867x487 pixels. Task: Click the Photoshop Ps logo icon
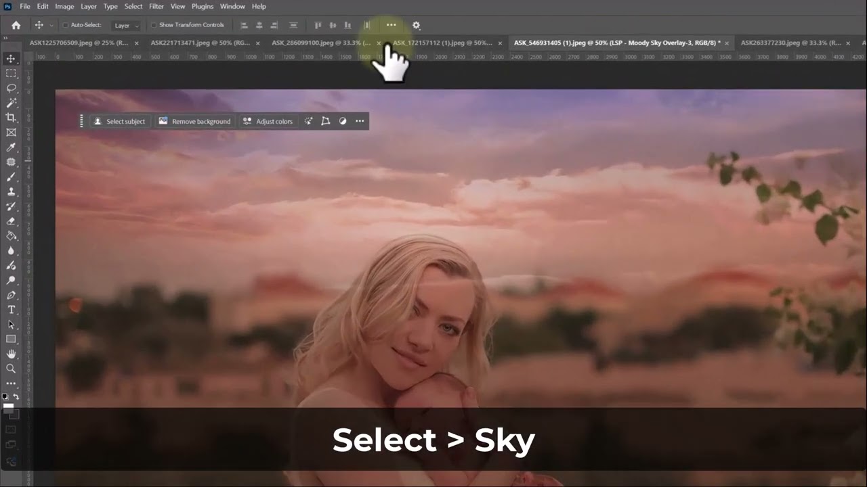[6, 6]
